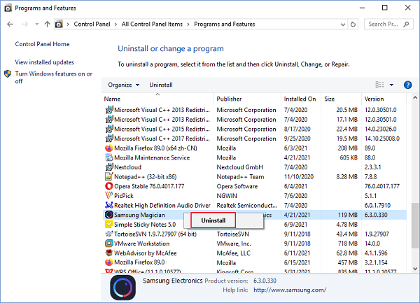Click the Opera Stable program icon
This screenshot has height=303, width=420.
click(109, 186)
